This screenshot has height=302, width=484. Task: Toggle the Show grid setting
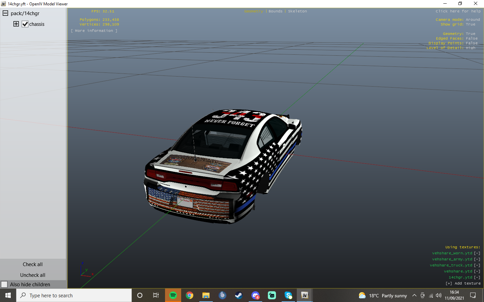click(470, 24)
